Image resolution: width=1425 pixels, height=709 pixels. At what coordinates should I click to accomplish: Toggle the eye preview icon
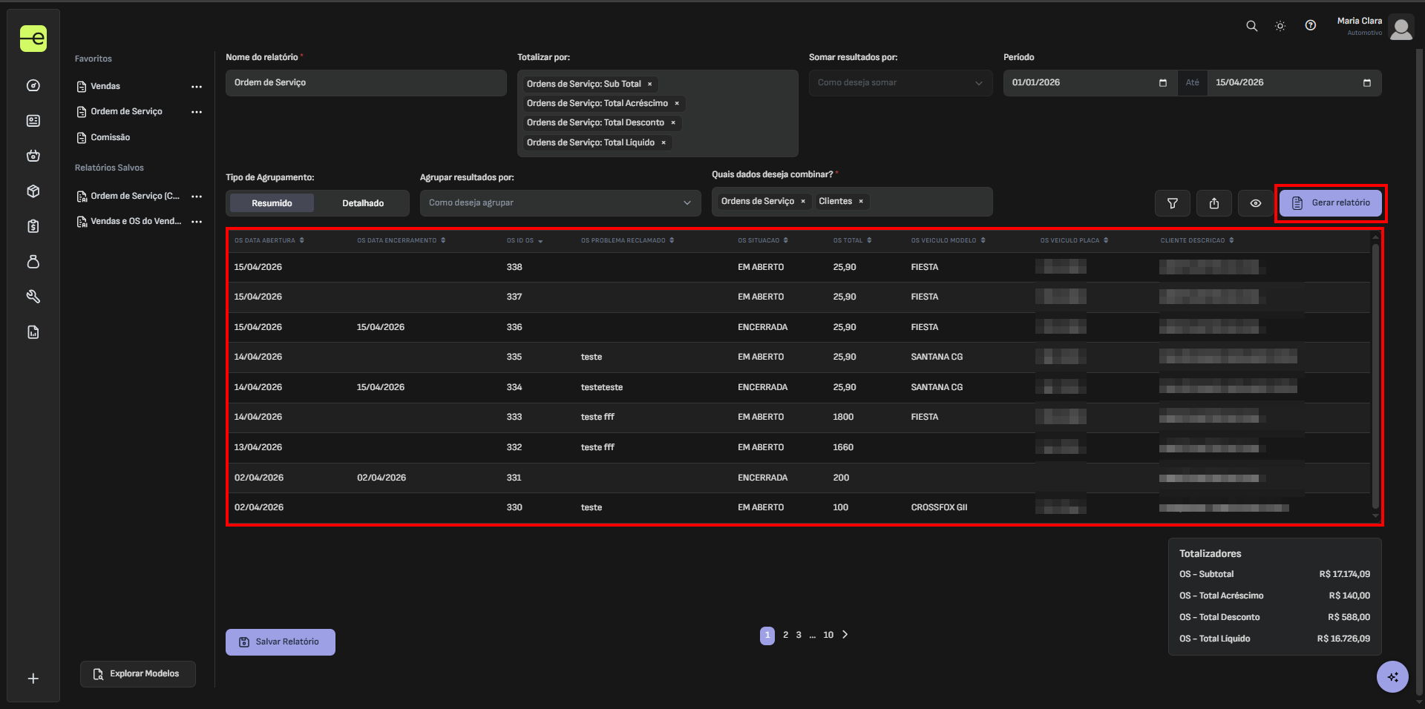(x=1256, y=203)
